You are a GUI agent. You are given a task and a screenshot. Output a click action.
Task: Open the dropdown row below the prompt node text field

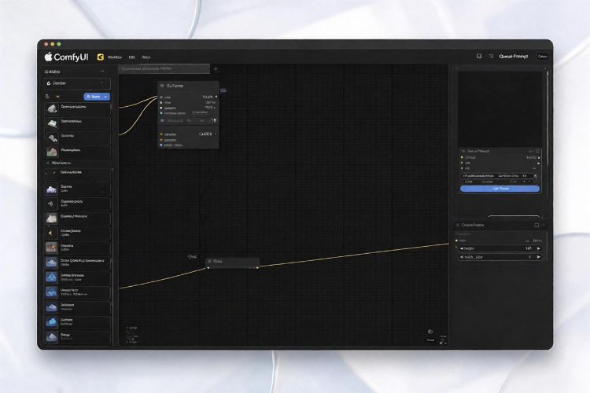497,182
